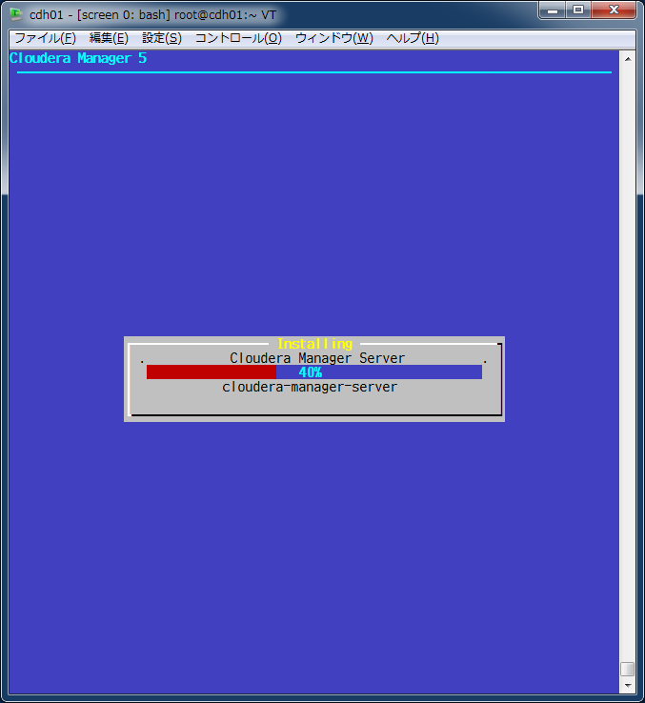Click the 40% installation progress bar
Image resolution: width=645 pixels, height=703 pixels.
coord(314,372)
